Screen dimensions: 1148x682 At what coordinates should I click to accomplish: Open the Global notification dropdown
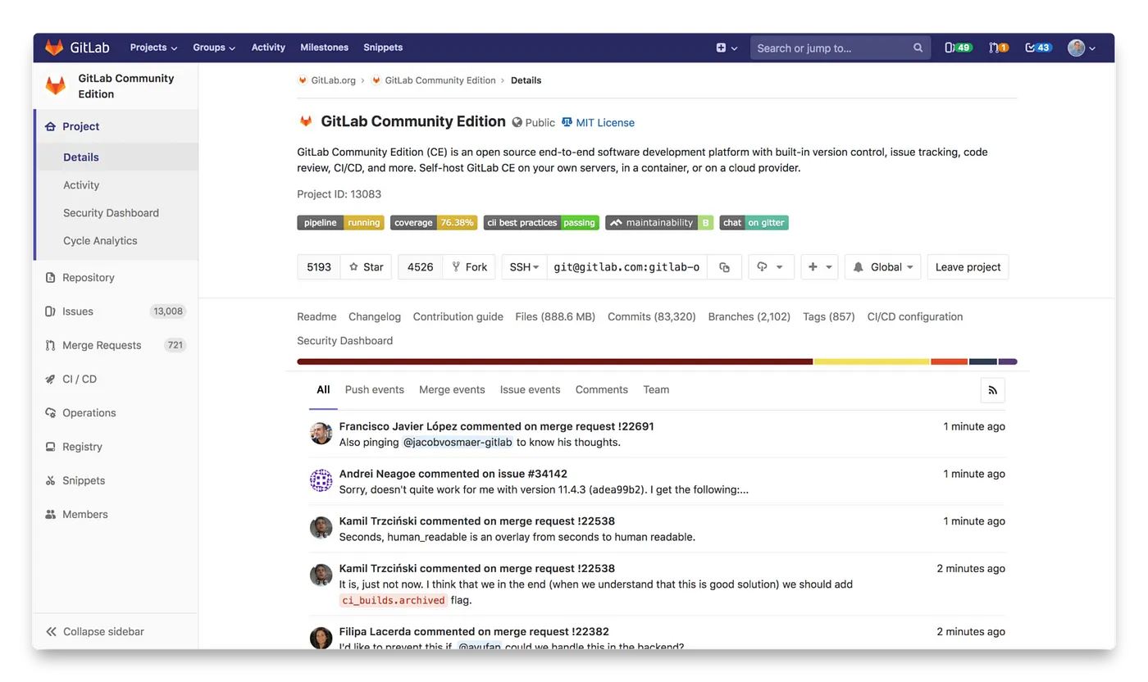(x=883, y=267)
